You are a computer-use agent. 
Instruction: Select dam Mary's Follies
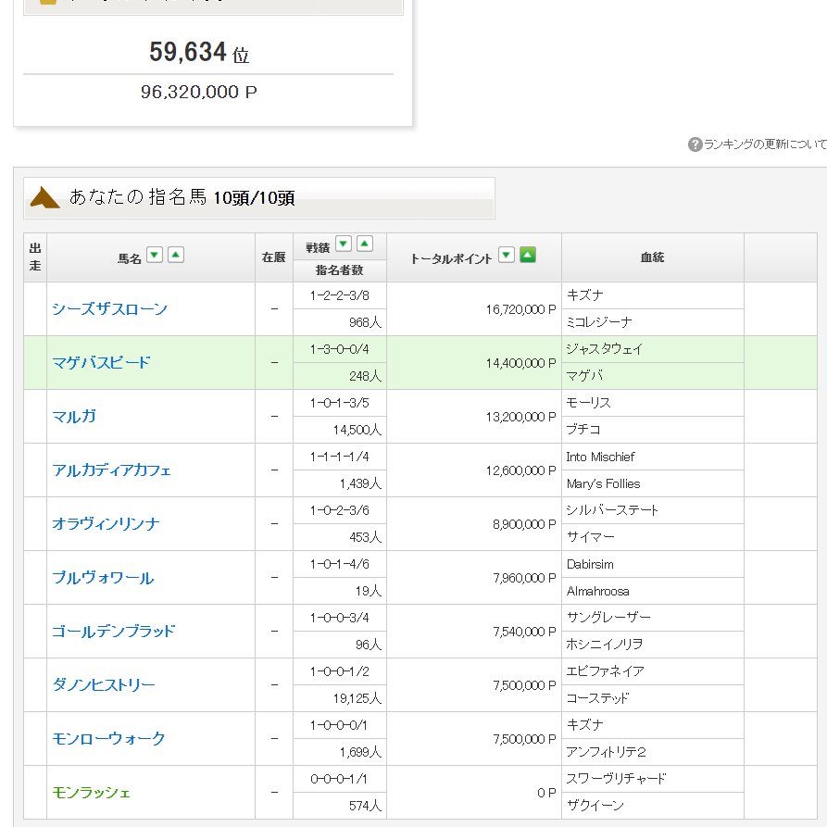coord(604,483)
